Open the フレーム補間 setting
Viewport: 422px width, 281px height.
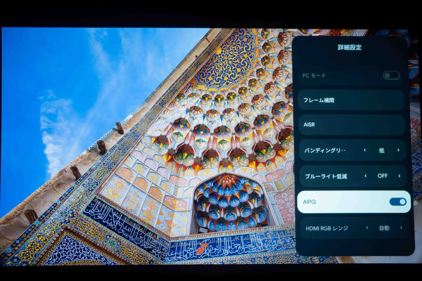[x=351, y=100]
